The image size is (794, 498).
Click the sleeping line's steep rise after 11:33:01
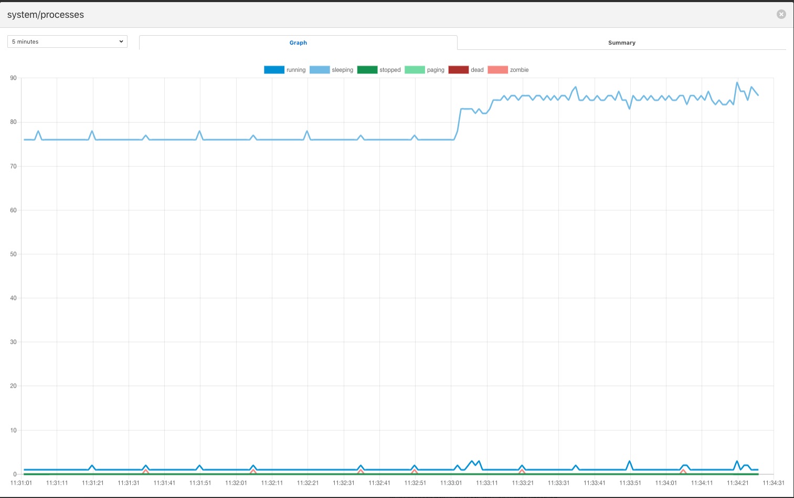tap(459, 121)
